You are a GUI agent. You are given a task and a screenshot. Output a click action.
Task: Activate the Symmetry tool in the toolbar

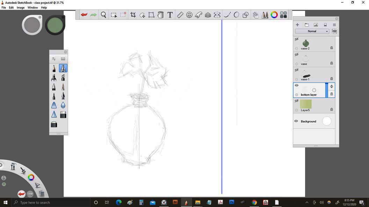point(217,15)
